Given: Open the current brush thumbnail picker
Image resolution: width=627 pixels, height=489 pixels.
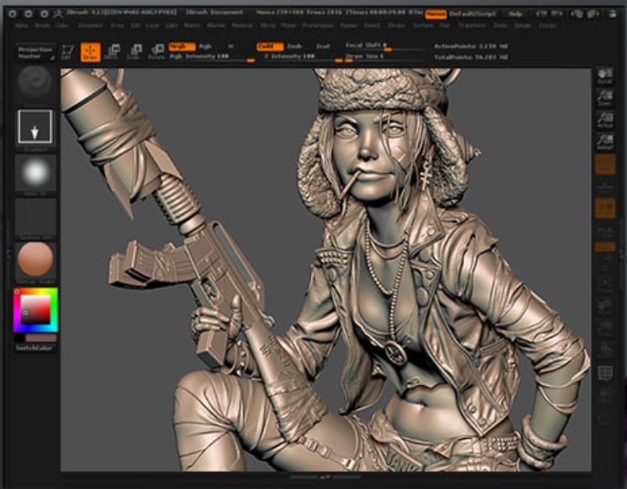Looking at the screenshot, I should coord(36,83).
